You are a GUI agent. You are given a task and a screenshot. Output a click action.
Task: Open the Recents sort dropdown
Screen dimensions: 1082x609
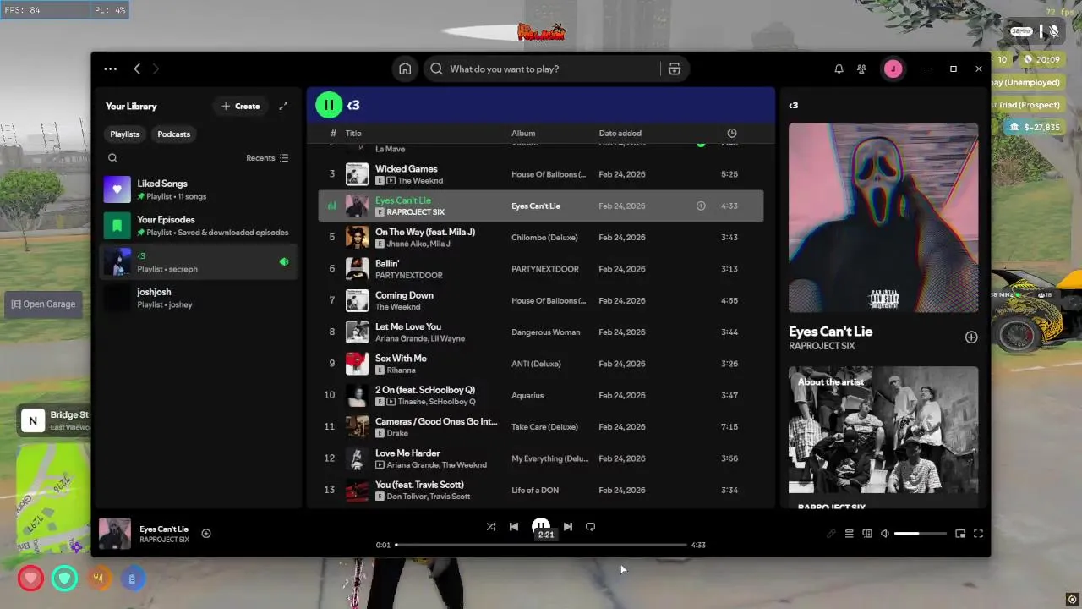pyautogui.click(x=267, y=157)
